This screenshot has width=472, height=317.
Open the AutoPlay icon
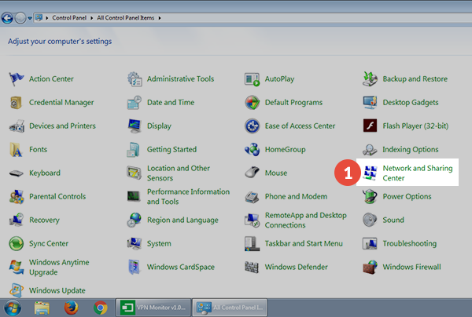(252, 79)
